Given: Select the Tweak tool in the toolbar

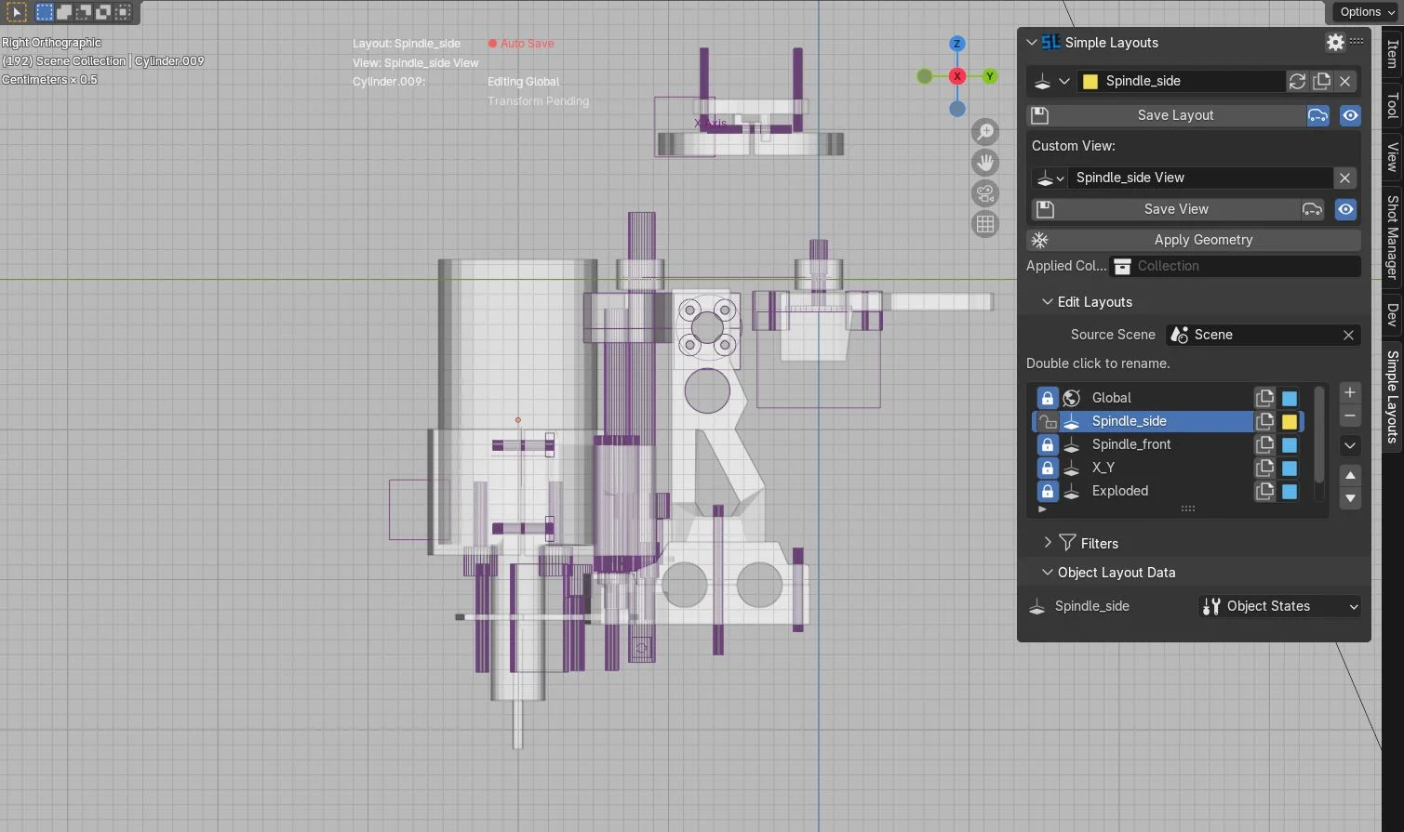Looking at the screenshot, I should click(x=17, y=11).
